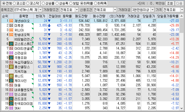Sort by the 등락률 column header
The width and height of the screenshot is (185, 112).
click(67, 16)
